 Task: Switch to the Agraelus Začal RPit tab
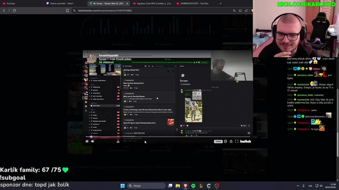pos(152,3)
